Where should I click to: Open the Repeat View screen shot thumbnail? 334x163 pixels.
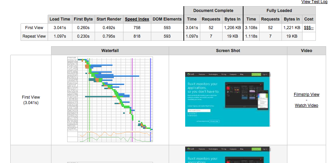coord(228,155)
